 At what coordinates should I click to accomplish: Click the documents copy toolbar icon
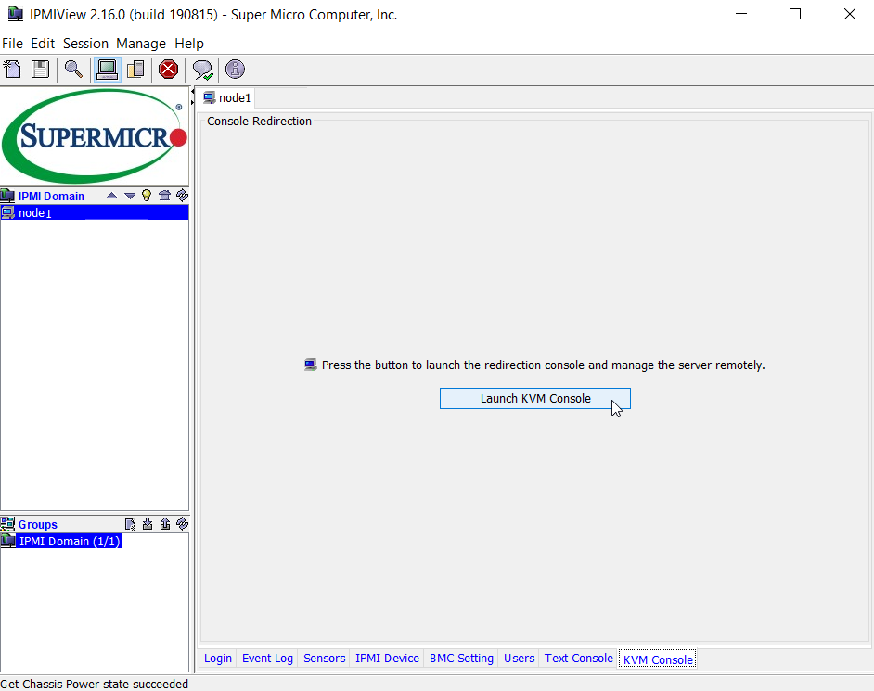tap(135, 70)
